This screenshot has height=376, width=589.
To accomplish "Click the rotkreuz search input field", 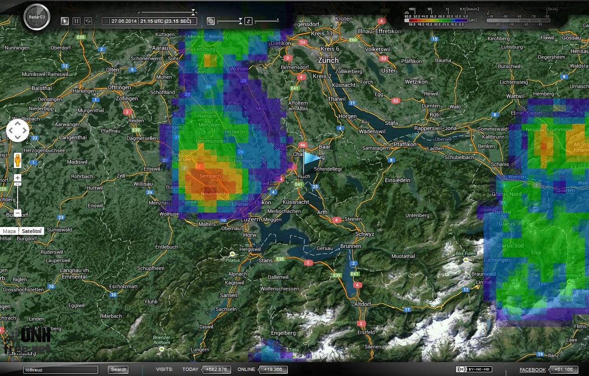I will (61, 370).
